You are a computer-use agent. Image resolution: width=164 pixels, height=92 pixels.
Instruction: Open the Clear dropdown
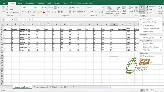point(150,13)
